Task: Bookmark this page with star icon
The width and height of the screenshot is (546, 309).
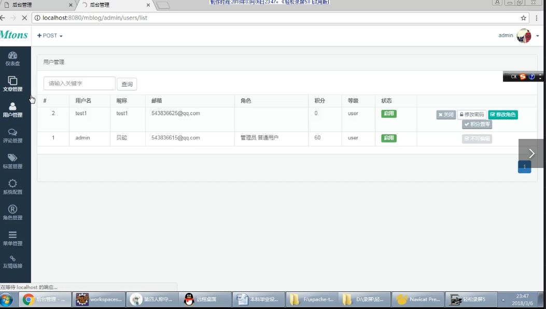Action: click(523, 18)
